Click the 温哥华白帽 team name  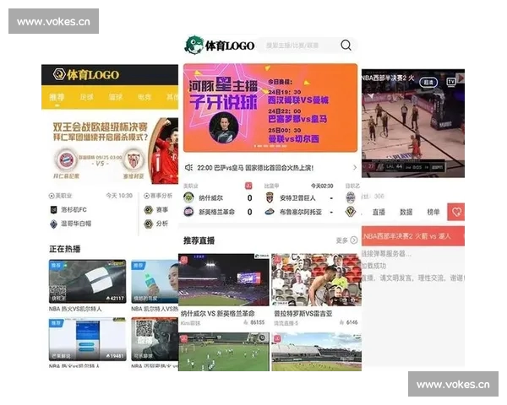[76, 224]
